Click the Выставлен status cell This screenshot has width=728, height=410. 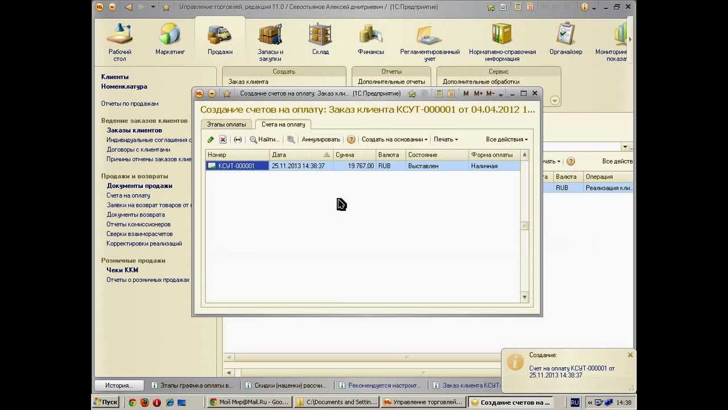(437, 166)
